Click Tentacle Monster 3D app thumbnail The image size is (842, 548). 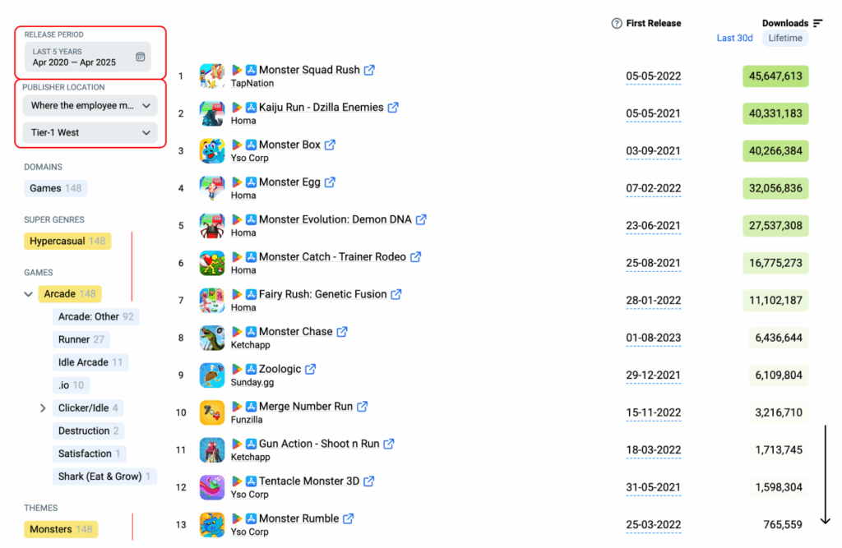[x=212, y=487]
